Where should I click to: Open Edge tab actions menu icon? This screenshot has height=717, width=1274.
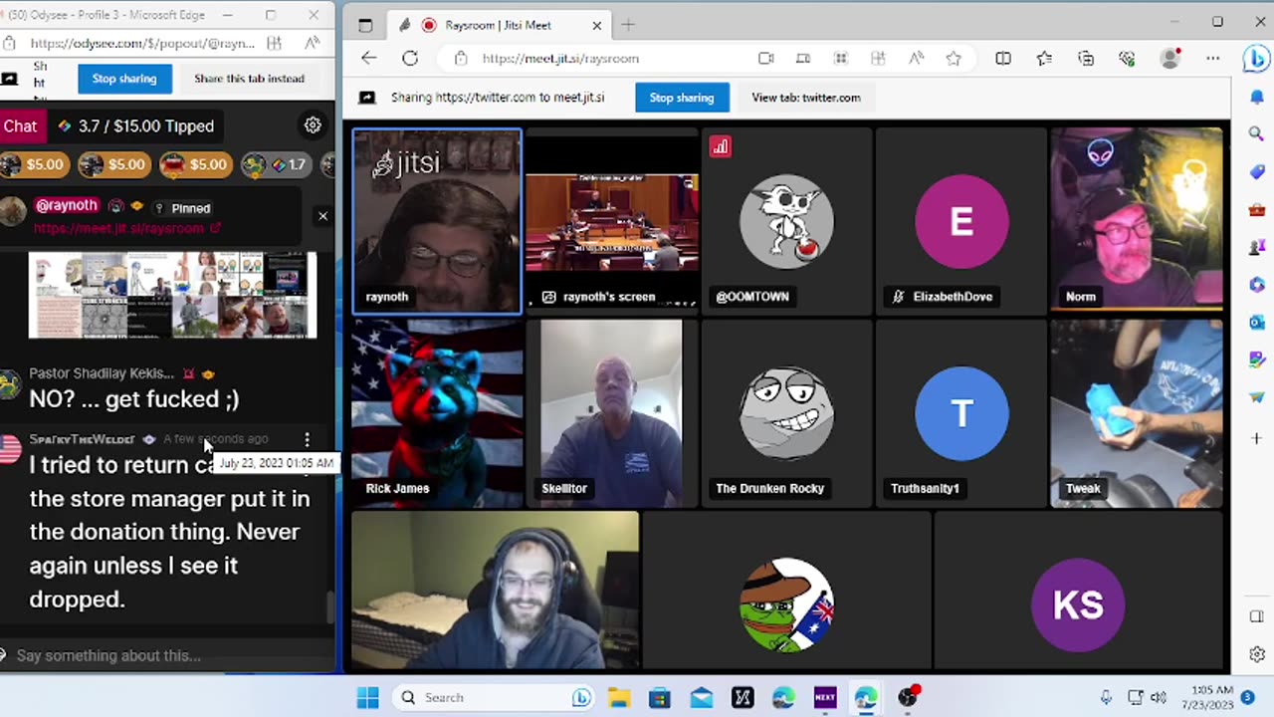(365, 25)
